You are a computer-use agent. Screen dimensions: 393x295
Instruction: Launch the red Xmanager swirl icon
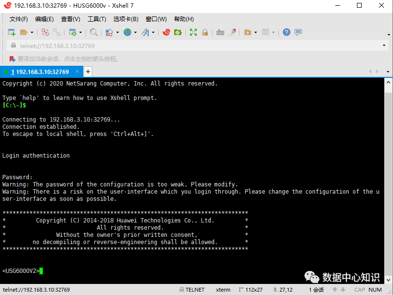point(166,32)
